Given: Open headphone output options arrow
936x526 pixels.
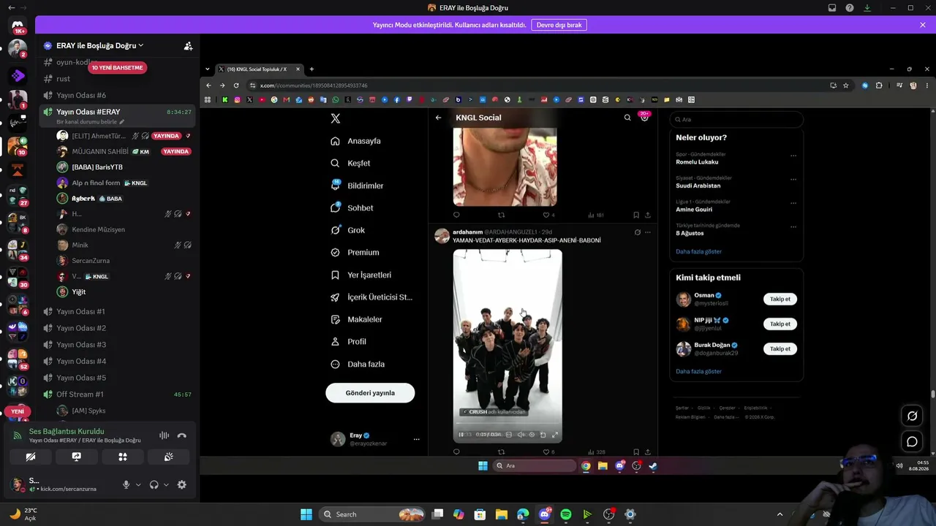Looking at the screenshot, I should [x=166, y=484].
